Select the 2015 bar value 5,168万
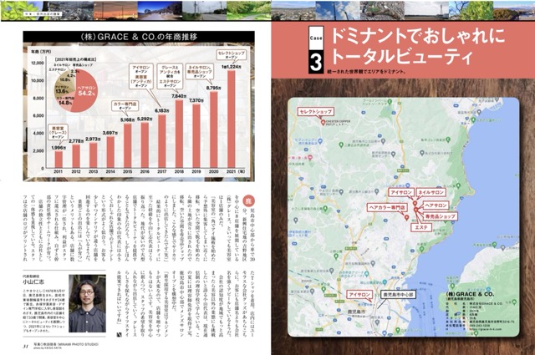Screen dimensions: 535x355 click(x=128, y=119)
